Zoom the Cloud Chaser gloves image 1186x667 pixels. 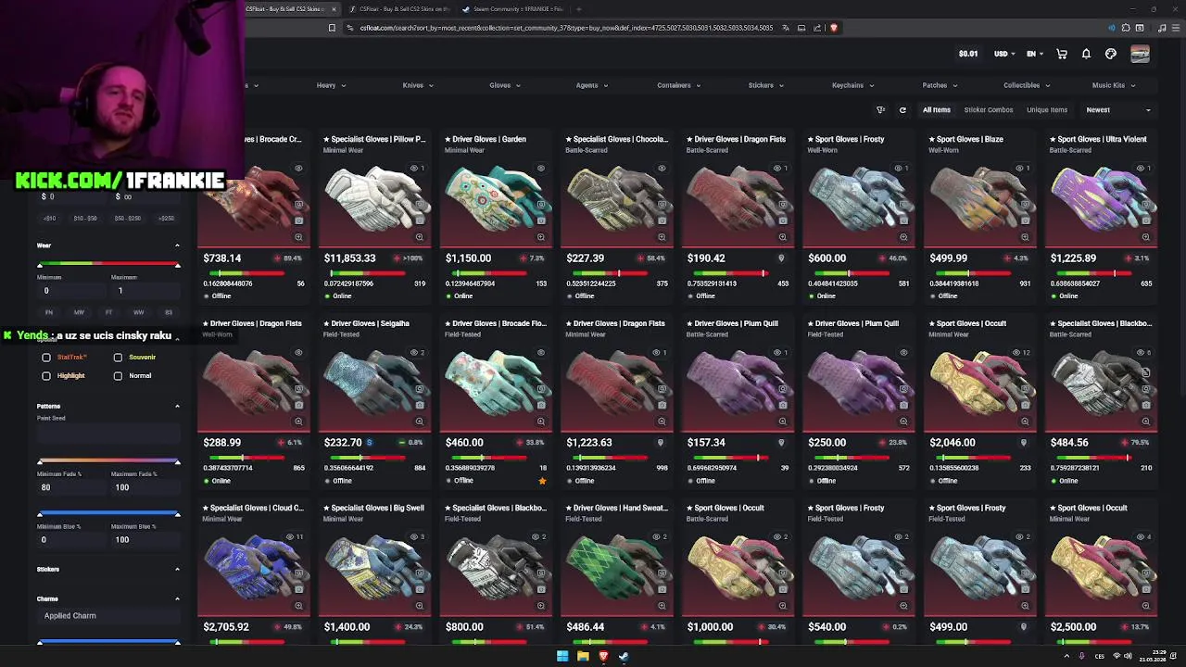[x=298, y=606]
